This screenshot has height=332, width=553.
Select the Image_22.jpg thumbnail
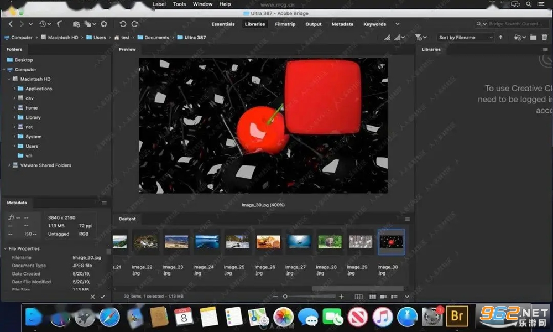145,242
